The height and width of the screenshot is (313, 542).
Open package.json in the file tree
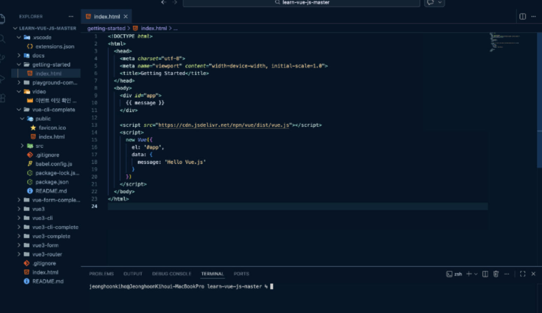click(x=52, y=182)
